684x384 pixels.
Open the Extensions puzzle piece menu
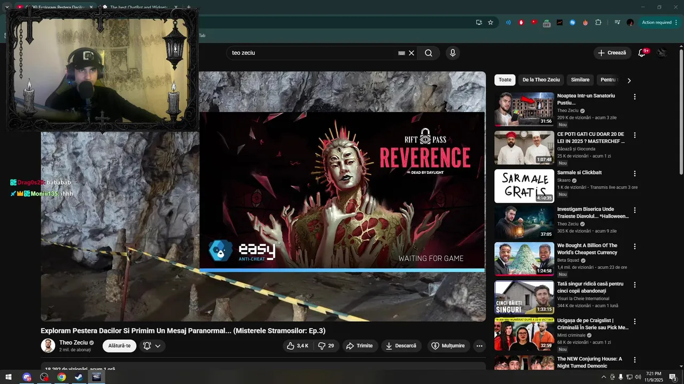(x=598, y=22)
